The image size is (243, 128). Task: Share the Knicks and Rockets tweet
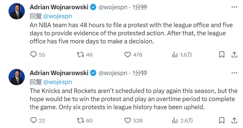click(x=234, y=120)
